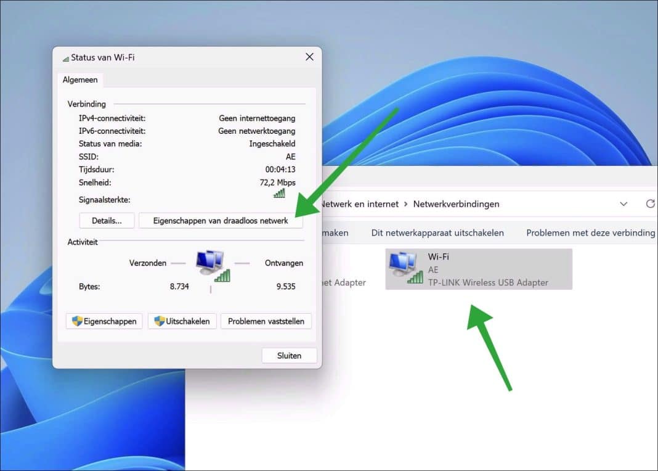
Task: Open the address bar history dropdown chevron
Action: [623, 203]
